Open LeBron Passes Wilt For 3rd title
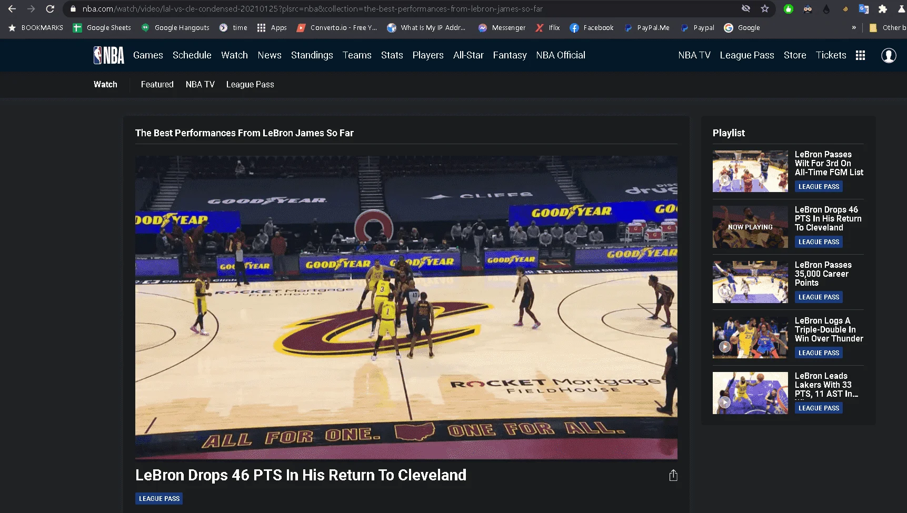Screen dimensions: 907x513 [x=829, y=164]
